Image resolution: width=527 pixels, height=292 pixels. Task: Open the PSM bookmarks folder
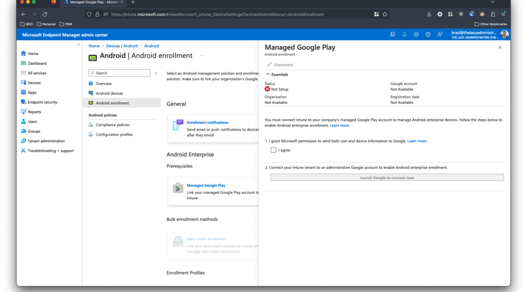point(65,24)
